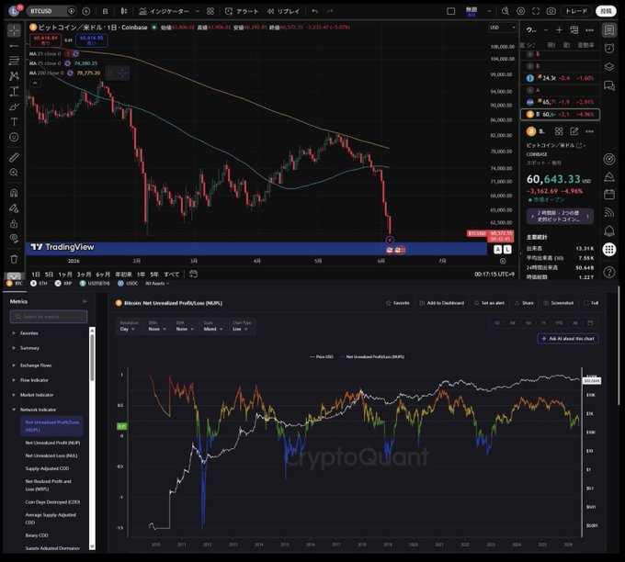This screenshot has width=625, height=562.
Task: Click the blue buy price box
Action: point(91,40)
